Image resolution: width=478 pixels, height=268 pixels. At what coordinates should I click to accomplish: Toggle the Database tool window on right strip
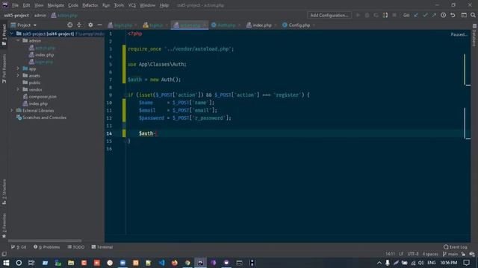pos(474,36)
